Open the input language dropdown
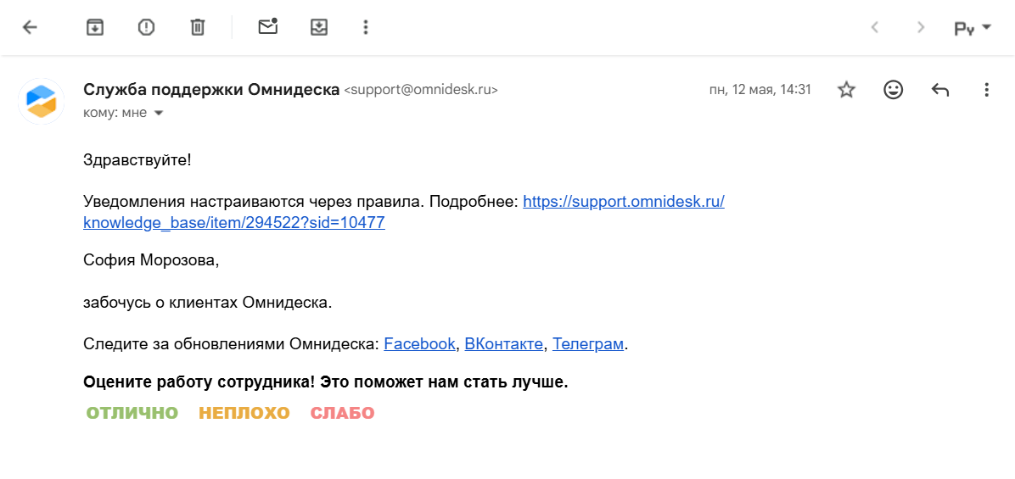The width and height of the screenshot is (1015, 479). click(973, 28)
